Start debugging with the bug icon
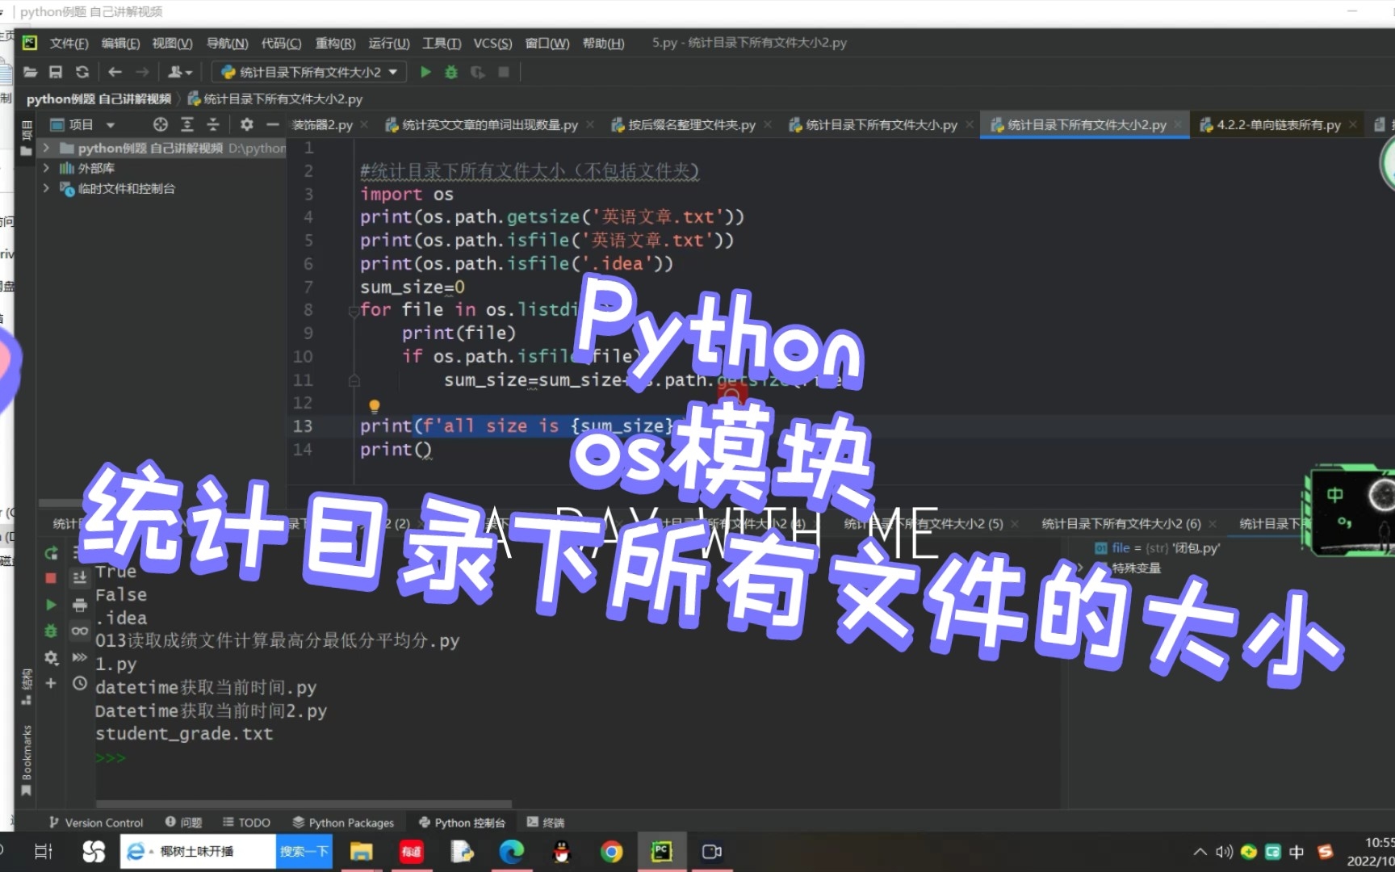This screenshot has width=1395, height=872. pos(450,72)
